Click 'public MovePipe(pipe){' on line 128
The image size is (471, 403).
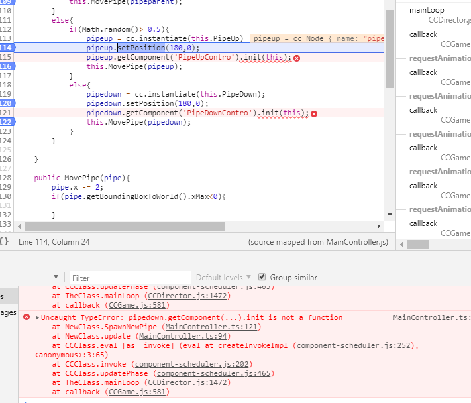[x=82, y=178]
